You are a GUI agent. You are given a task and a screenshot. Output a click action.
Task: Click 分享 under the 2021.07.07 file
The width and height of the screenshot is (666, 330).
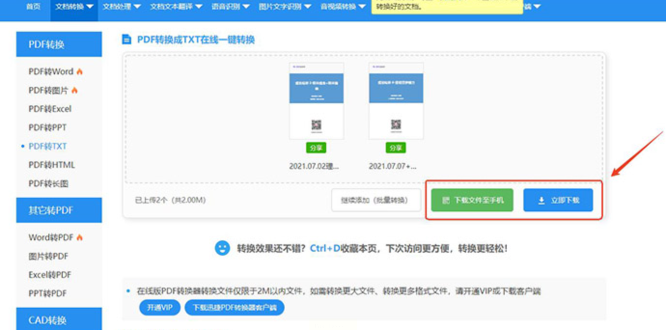click(396, 148)
